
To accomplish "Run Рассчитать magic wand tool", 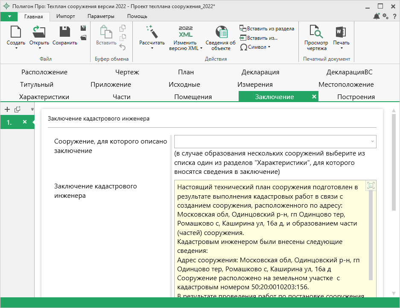I will point(152,32).
